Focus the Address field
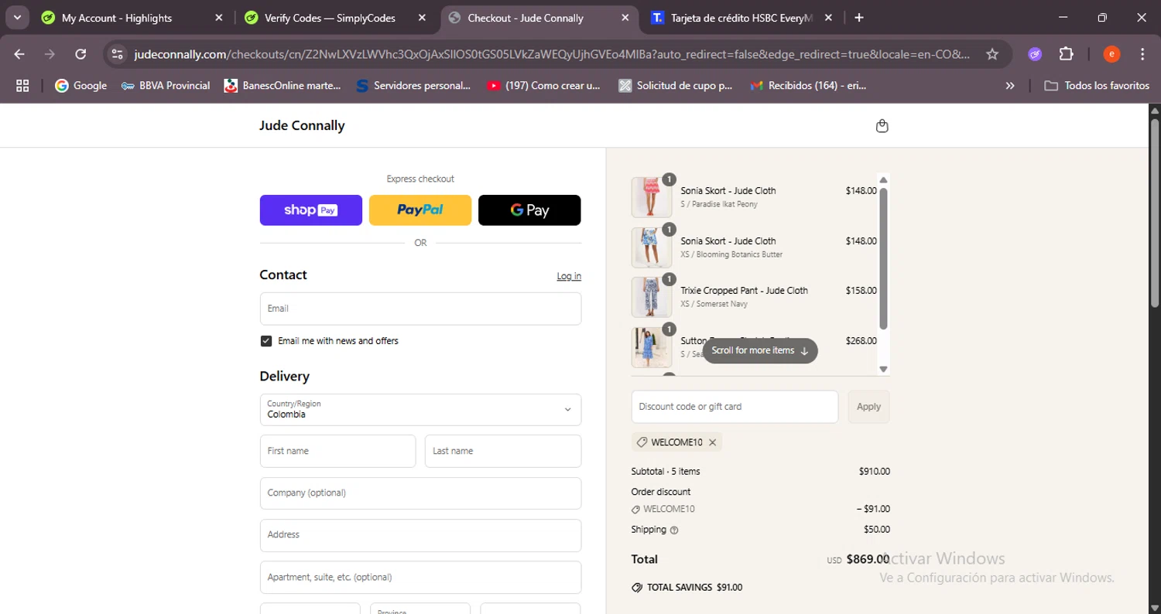This screenshot has height=614, width=1161. point(420,535)
